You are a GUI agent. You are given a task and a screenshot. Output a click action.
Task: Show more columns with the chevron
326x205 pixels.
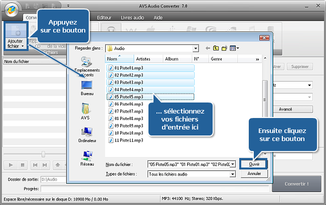click(257, 59)
